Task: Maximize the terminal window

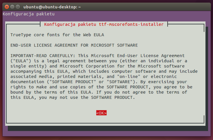Action: (x=18, y=7)
